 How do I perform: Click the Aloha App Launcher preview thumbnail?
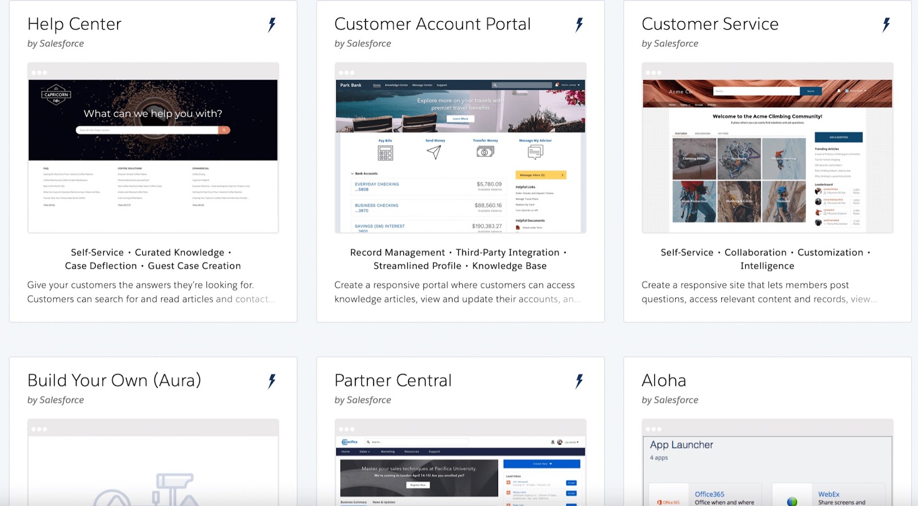tap(768, 462)
